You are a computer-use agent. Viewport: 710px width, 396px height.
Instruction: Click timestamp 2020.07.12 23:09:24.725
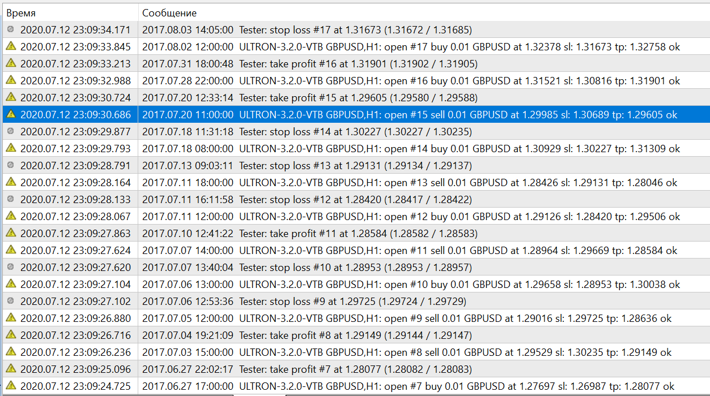coord(75,386)
